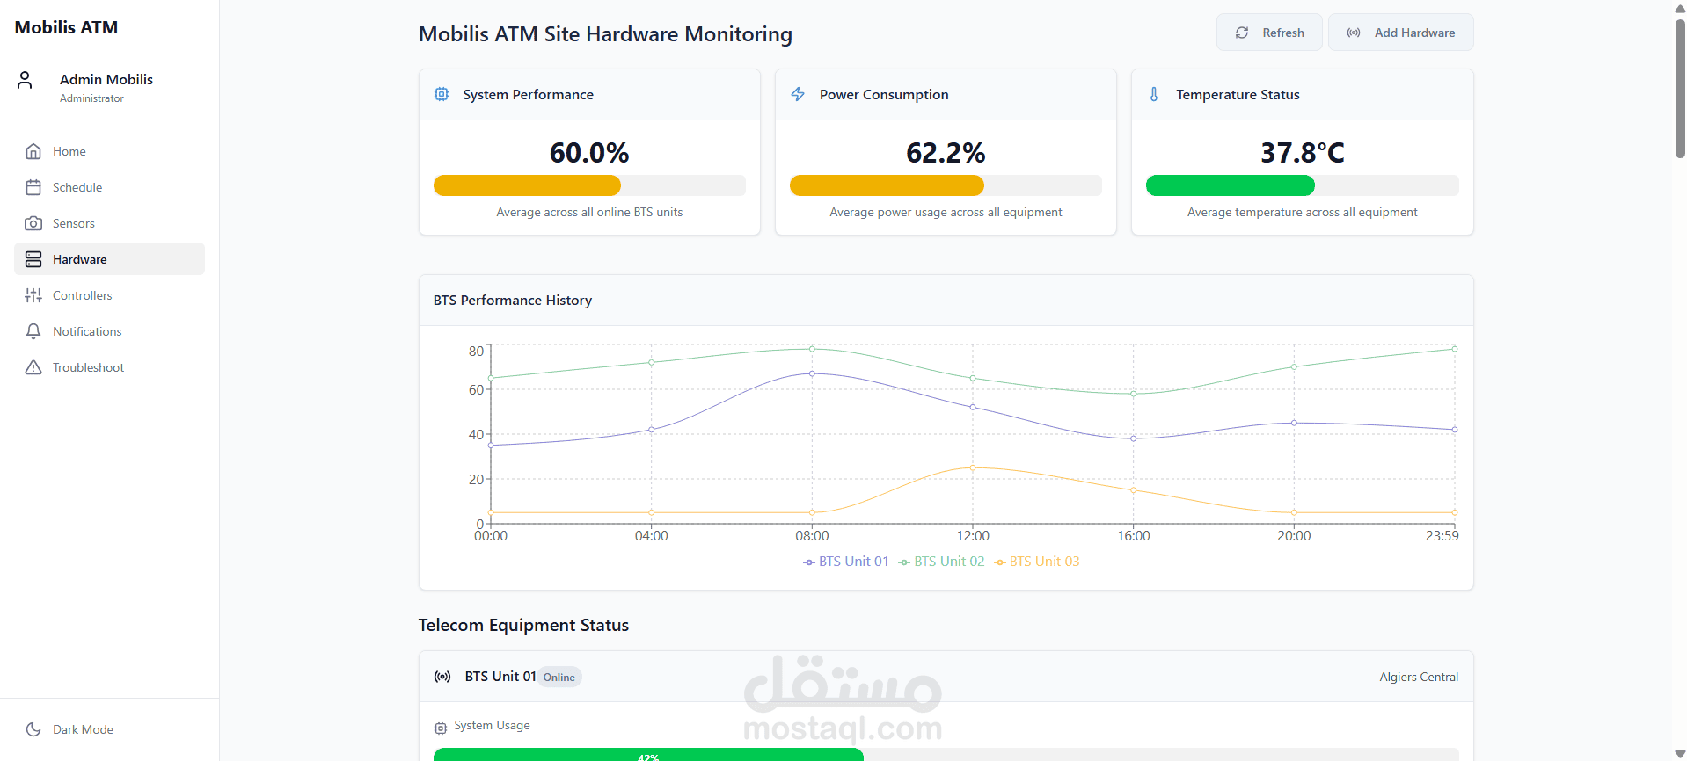The height and width of the screenshot is (761, 1687).
Task: Click the Power Consumption lightning icon
Action: click(x=798, y=94)
